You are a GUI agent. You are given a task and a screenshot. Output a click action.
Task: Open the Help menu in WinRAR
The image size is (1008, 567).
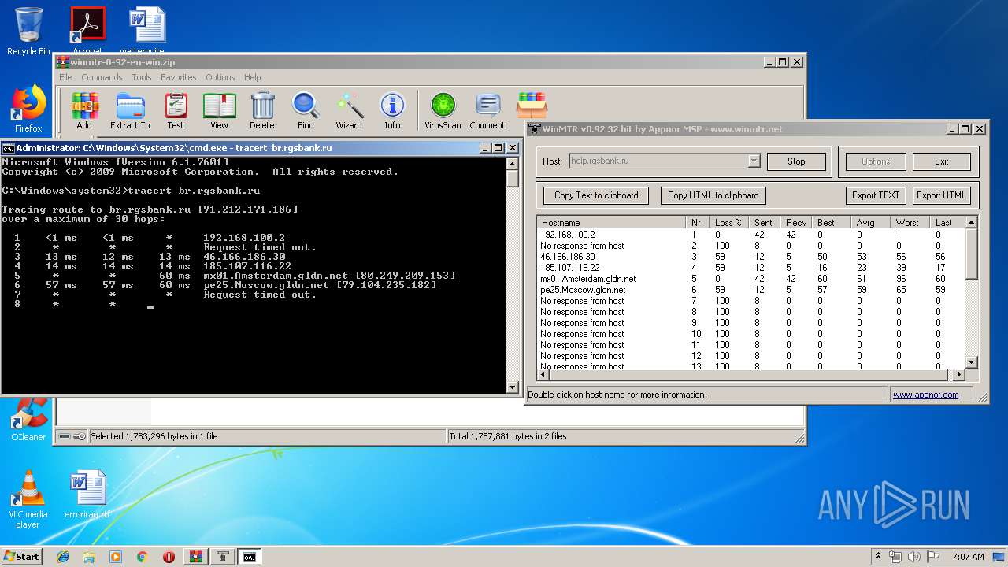tap(253, 77)
